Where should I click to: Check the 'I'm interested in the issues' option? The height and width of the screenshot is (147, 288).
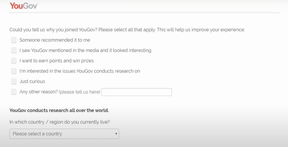pos(14,71)
